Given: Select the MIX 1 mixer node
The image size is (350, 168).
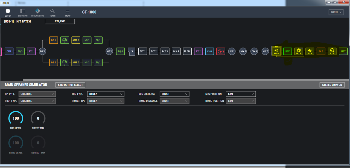Looking at the screenshot, I should coord(109,51).
